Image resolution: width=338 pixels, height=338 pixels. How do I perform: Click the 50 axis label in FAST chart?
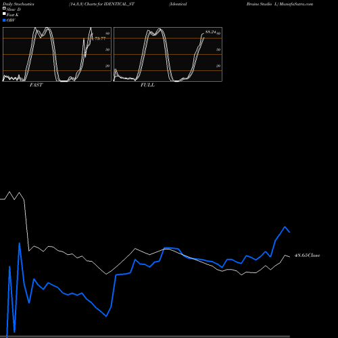(x=107, y=49)
